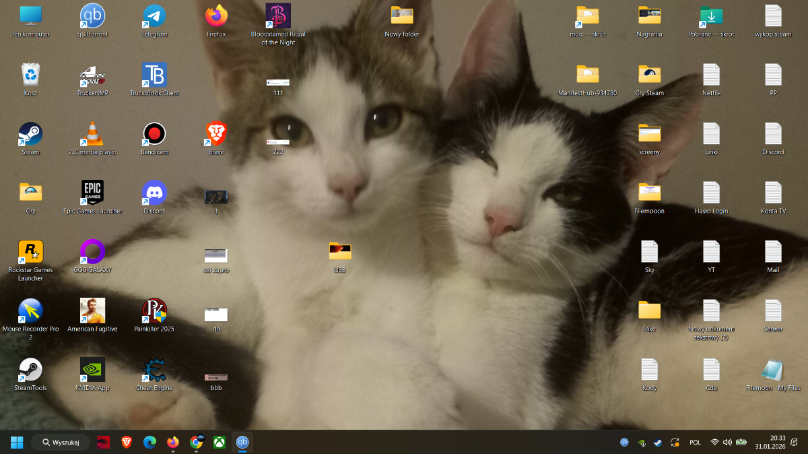Select the Bloodstained Ritual of the Night icon
This screenshot has width=808, height=454.
coord(278,16)
